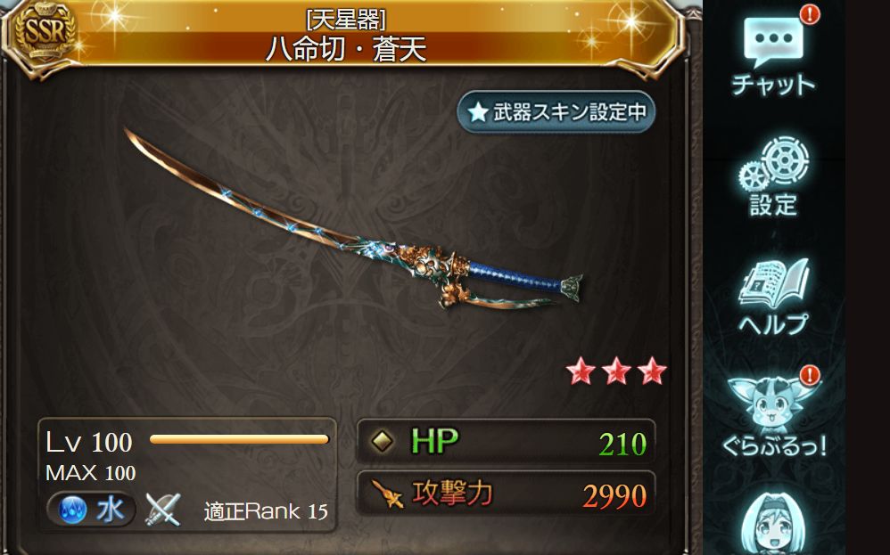The image size is (890, 555).
Task: Click the red alert badge on ぐらぶるっ!
Action: (x=810, y=374)
